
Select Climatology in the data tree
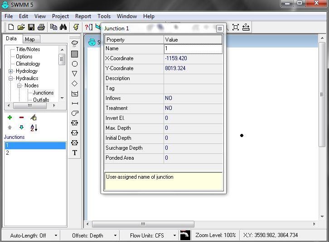[28, 64]
